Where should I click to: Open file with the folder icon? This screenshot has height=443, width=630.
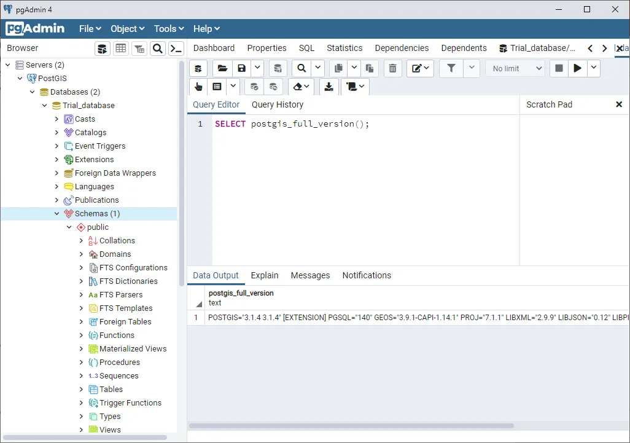[222, 68]
